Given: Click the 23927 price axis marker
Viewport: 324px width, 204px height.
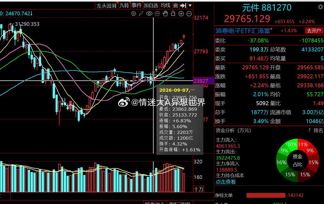Looking at the screenshot, I should pyautogui.click(x=204, y=81).
